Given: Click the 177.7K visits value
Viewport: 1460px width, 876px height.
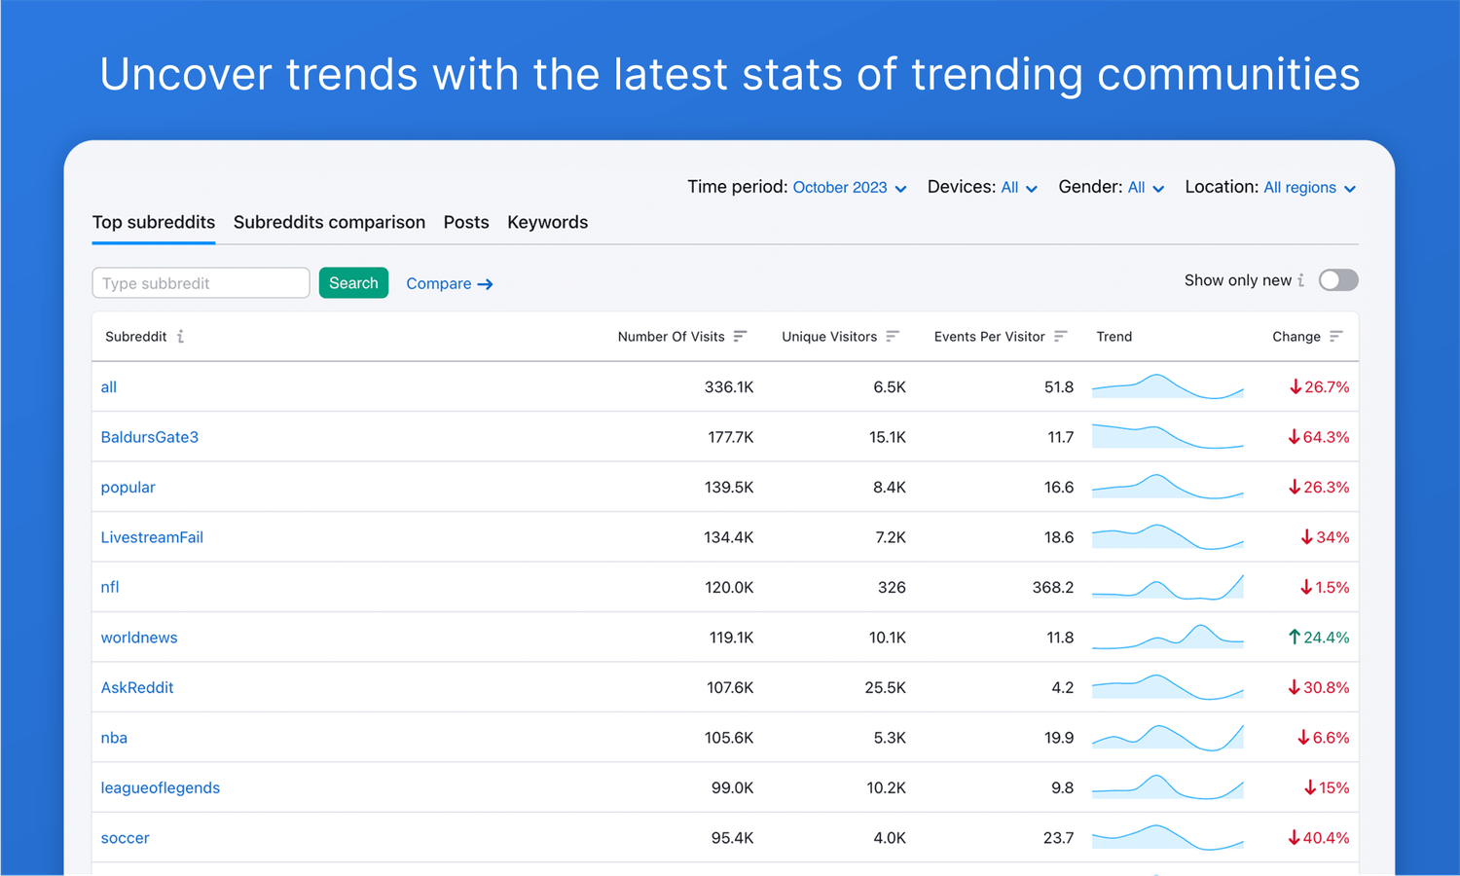Looking at the screenshot, I should coord(731,437).
